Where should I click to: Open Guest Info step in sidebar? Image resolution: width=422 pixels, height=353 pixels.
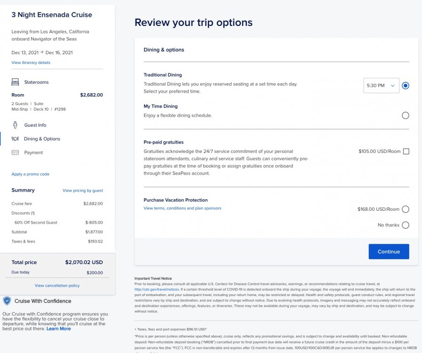(35, 125)
